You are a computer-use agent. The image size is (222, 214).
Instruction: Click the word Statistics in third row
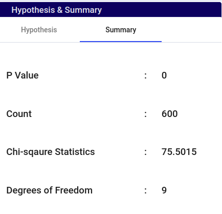75,152
